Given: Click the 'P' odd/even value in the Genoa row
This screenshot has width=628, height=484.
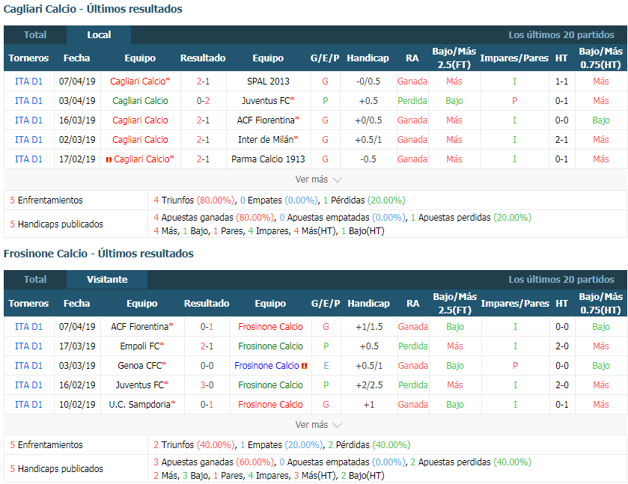Looking at the screenshot, I should (x=515, y=366).
